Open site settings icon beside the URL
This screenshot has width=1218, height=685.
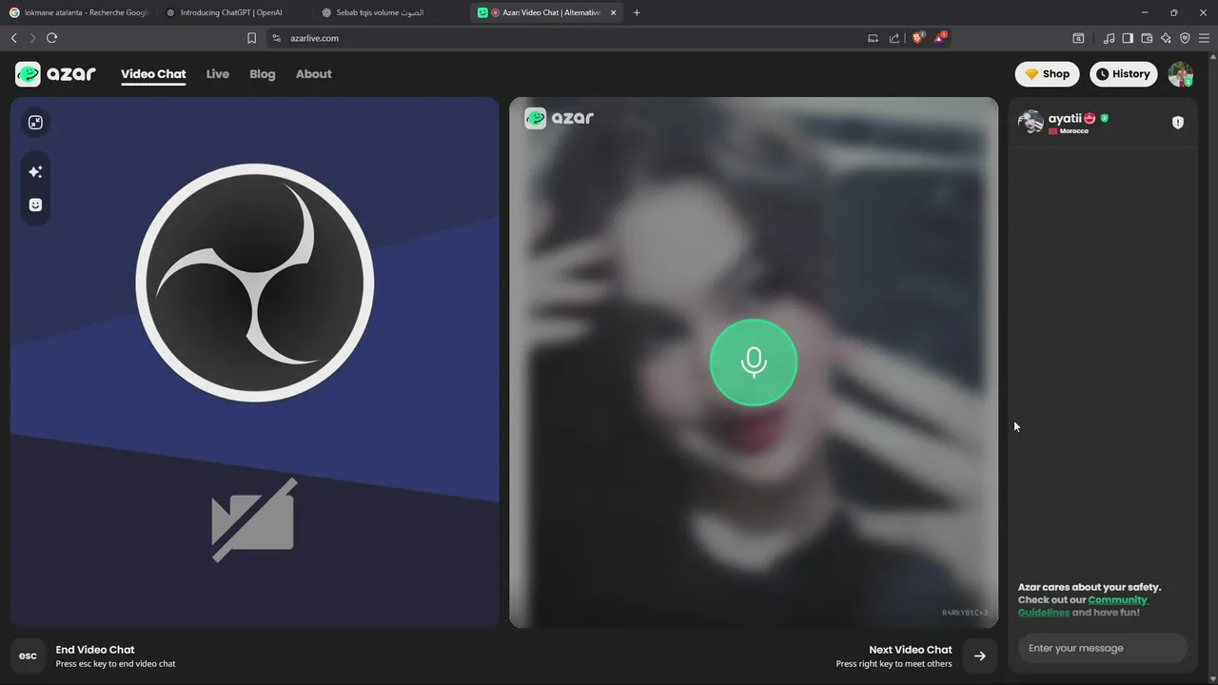277,38
